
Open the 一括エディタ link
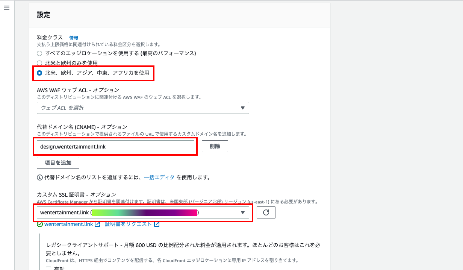pos(159,177)
